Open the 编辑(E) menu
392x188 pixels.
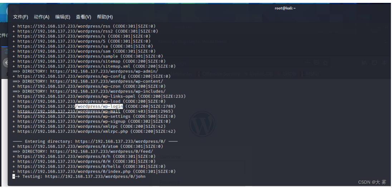click(x=63, y=17)
